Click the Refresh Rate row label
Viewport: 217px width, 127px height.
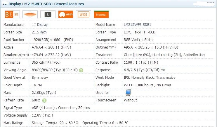click(x=13, y=100)
